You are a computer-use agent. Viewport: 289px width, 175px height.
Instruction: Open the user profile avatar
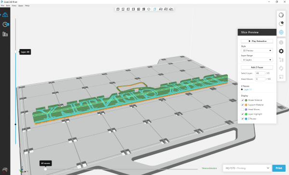tap(5, 170)
